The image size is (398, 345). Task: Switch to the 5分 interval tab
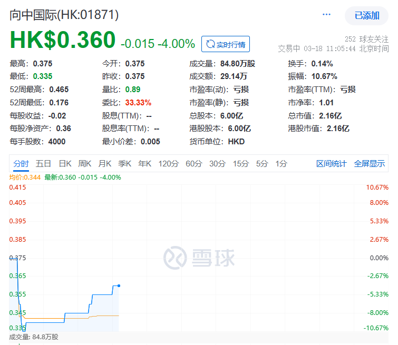coord(262,164)
